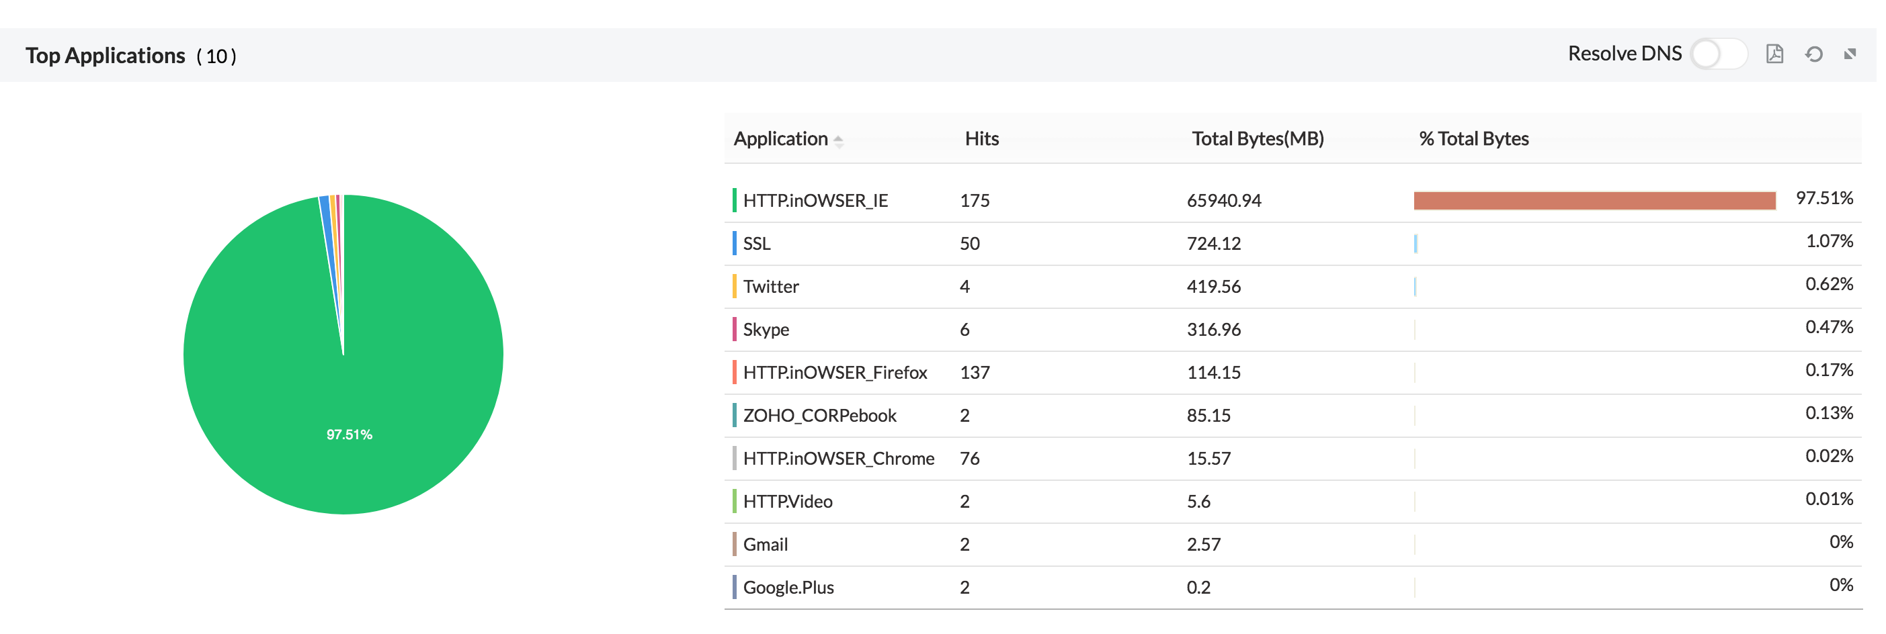
Task: Expand the widget to full screen
Action: 1851,53
